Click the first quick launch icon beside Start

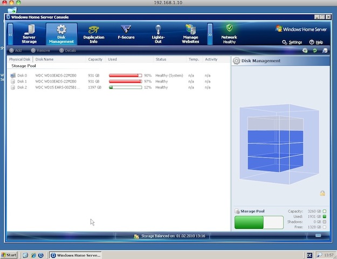pyautogui.click(x=25, y=255)
